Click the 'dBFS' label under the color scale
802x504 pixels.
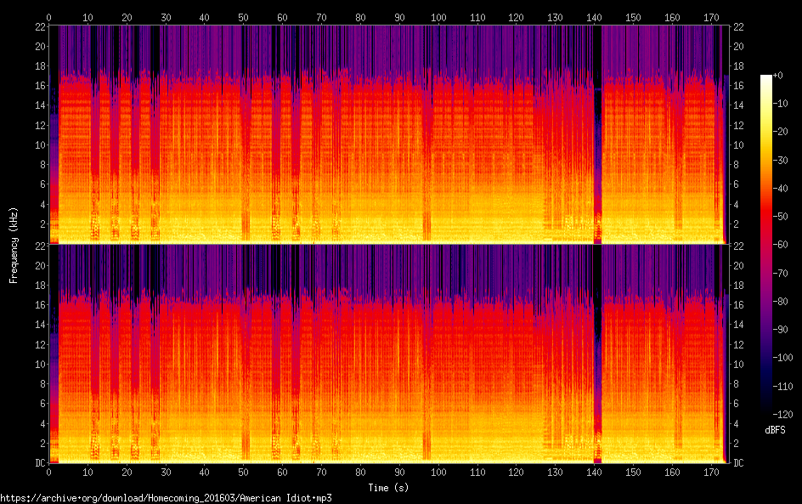click(x=775, y=430)
